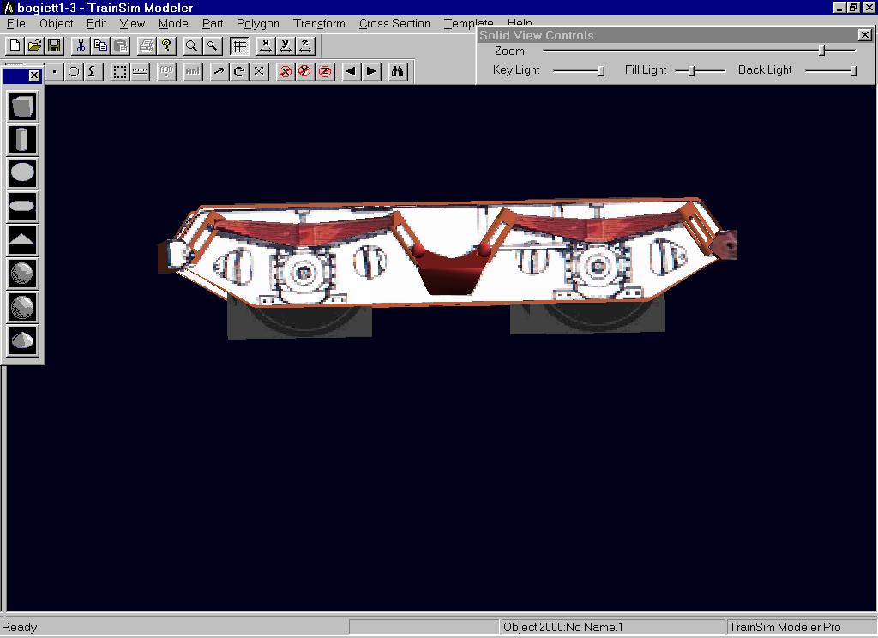Screen dimensions: 878x638
Task: Toggle the X axis lock icon
Action: coord(286,72)
